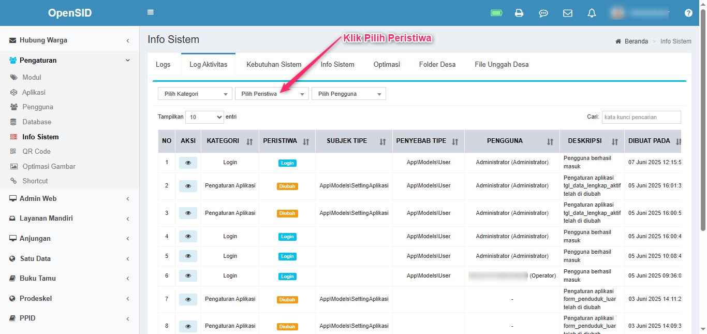This screenshot has width=707, height=334.
Task: Expand the Satu Data sidebar menu
Action: [x=69, y=258]
